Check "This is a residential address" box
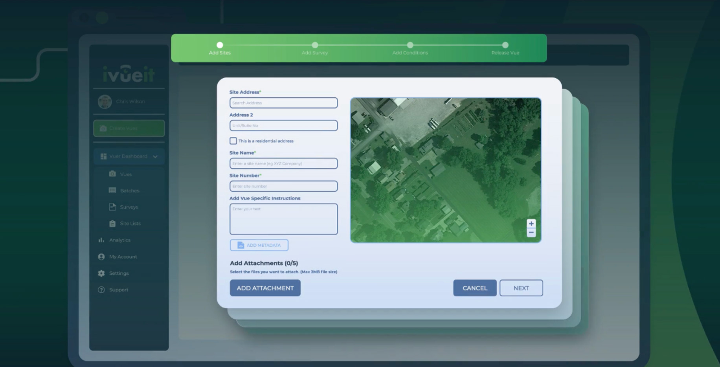Screen dimensions: 720x367 click(233, 141)
